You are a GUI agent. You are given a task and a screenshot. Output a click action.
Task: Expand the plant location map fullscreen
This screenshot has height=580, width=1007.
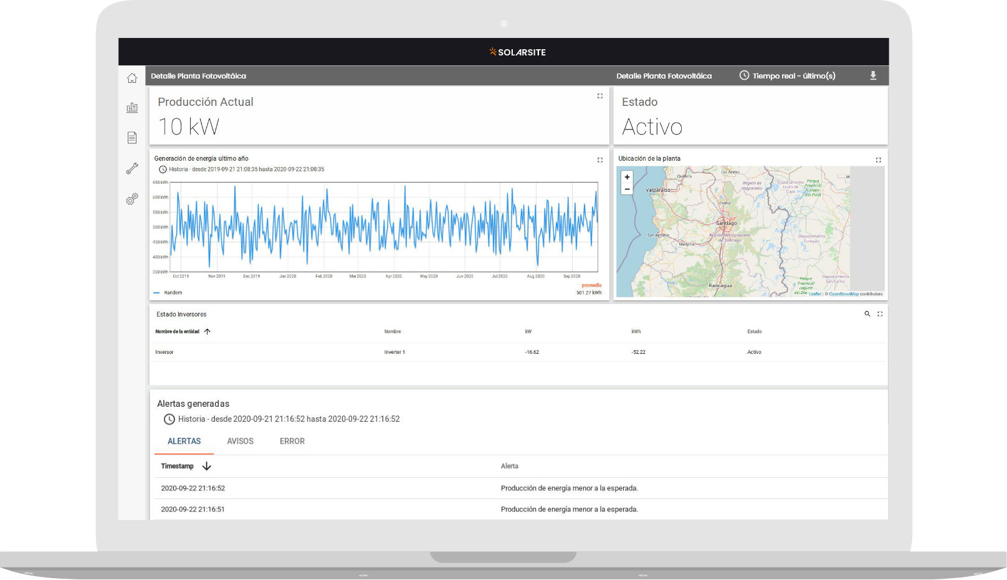pos(878,160)
